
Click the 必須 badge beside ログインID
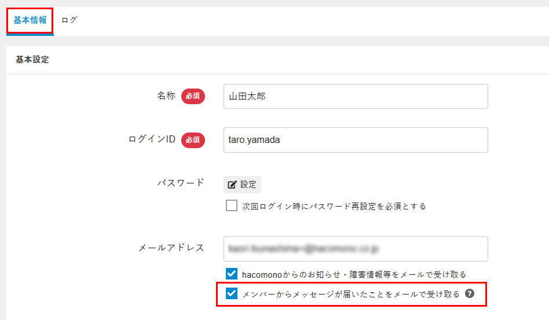193,139
